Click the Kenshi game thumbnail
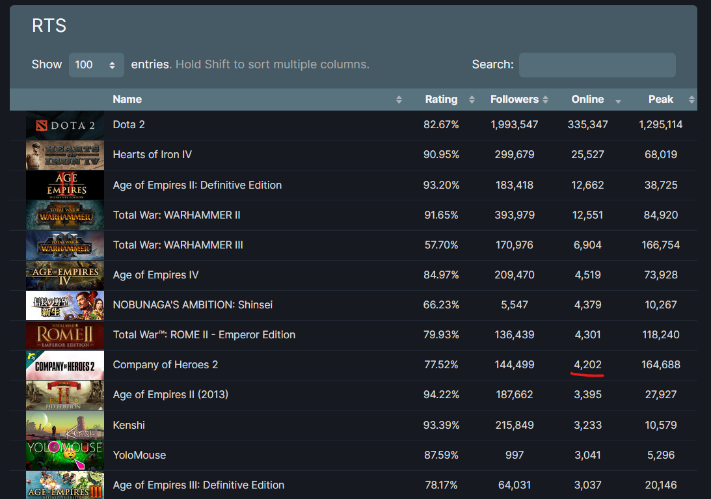Viewport: 711px width, 499px height. pyautogui.click(x=64, y=425)
